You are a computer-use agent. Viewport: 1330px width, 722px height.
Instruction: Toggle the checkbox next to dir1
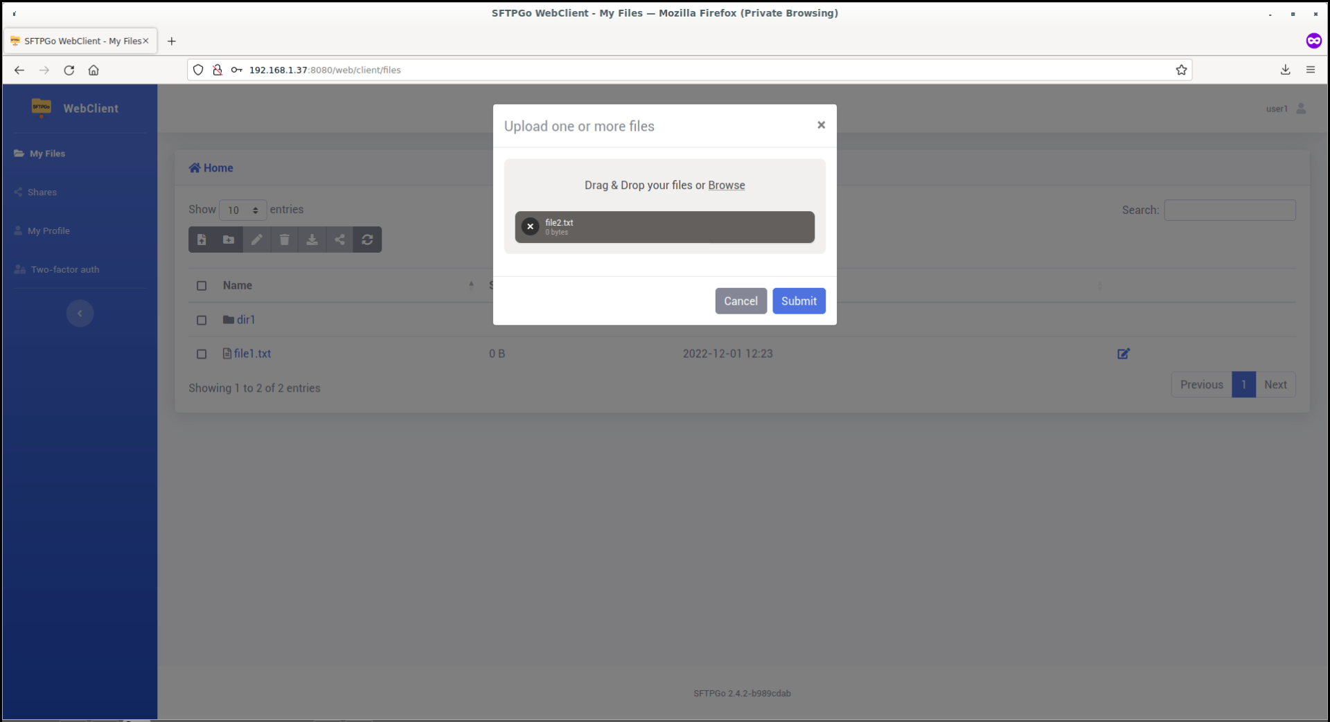click(x=202, y=320)
